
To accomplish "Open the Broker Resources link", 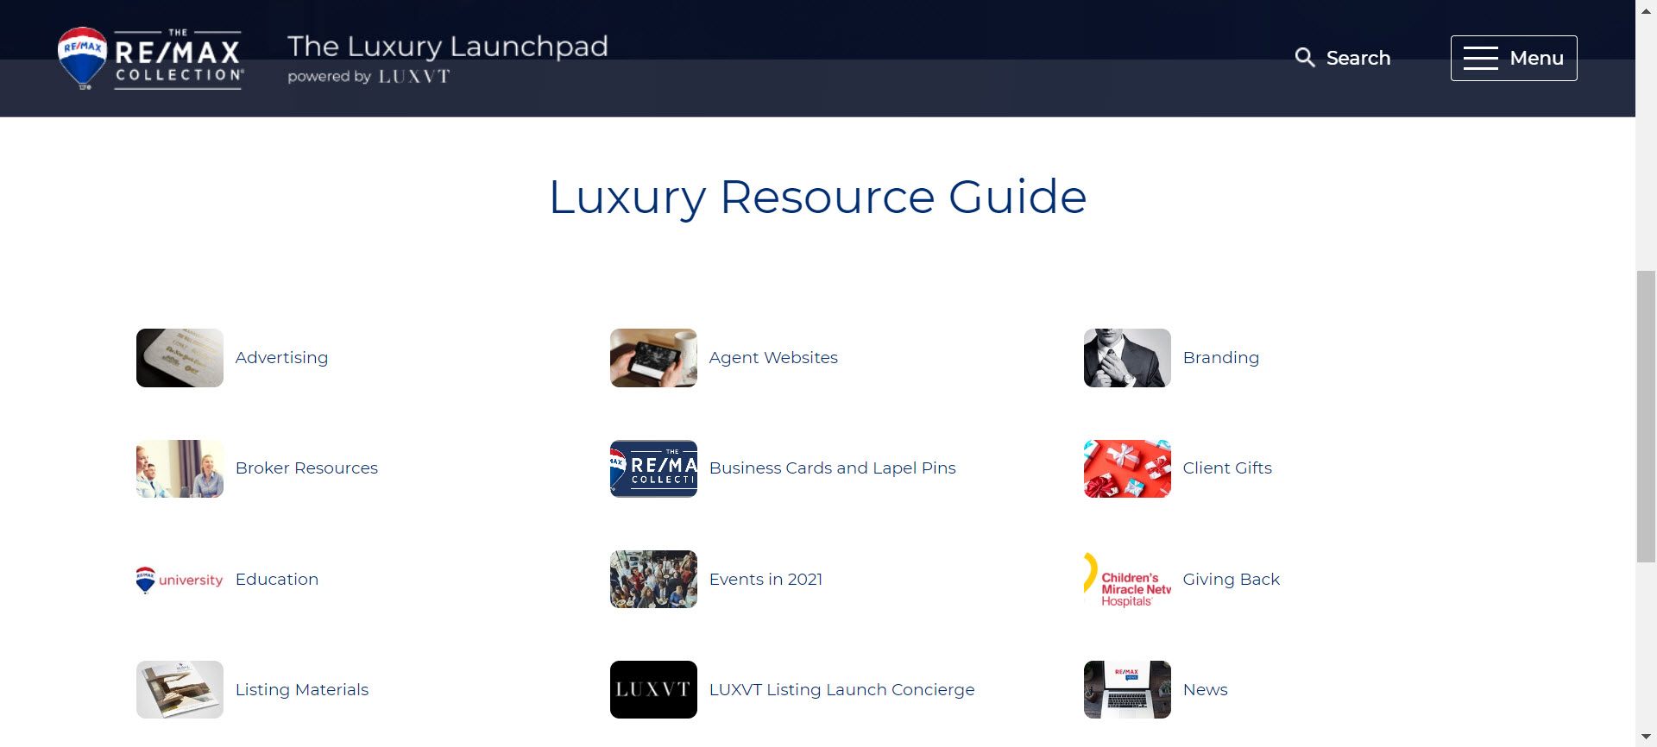I will 306,468.
